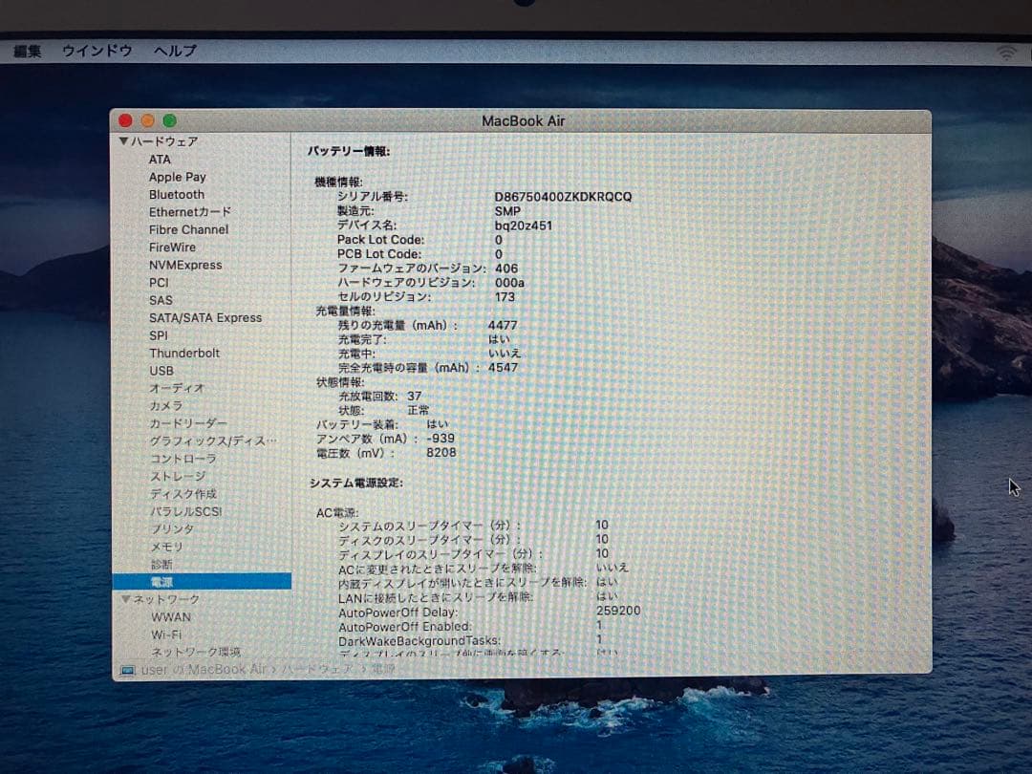Select USB in the sidebar
This screenshot has height=774, width=1032.
161,370
